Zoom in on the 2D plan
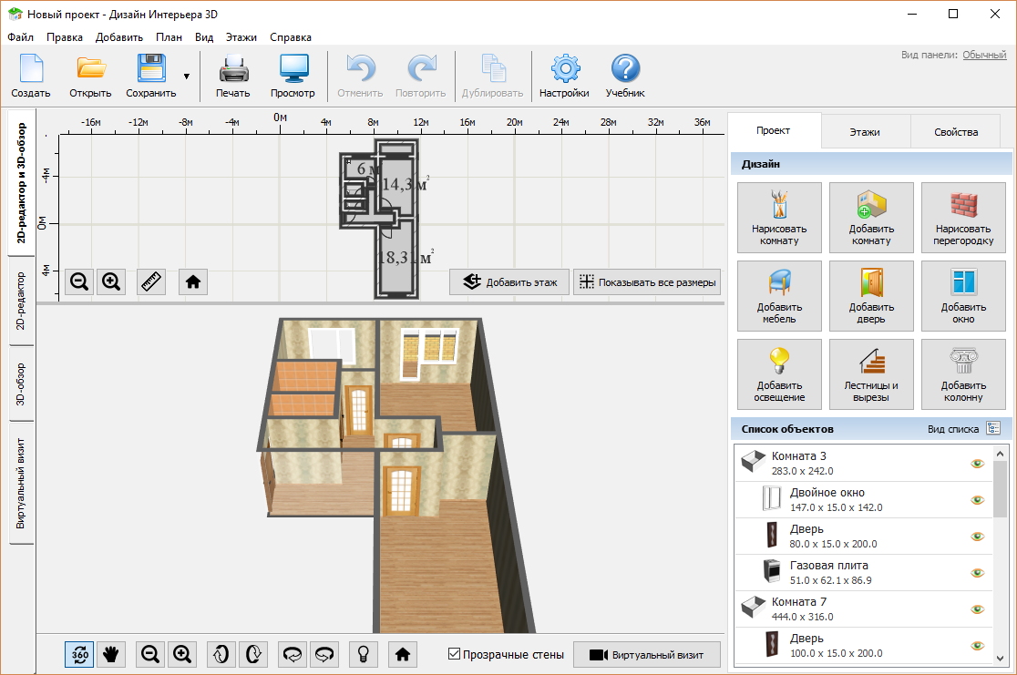This screenshot has width=1017, height=675. [x=111, y=282]
